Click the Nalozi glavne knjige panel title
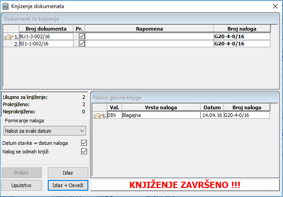 117,98
